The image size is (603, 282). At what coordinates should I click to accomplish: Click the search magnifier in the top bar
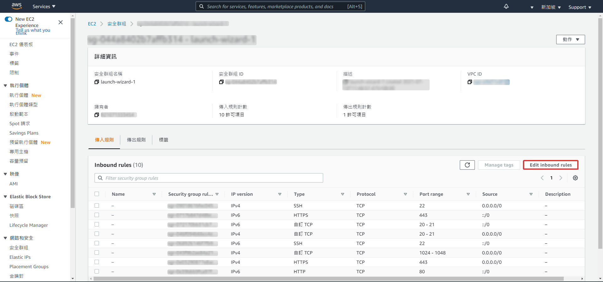tap(202, 6)
